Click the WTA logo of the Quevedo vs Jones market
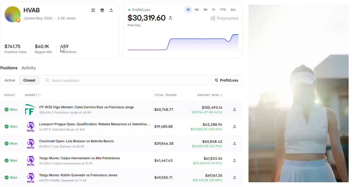 [x=30, y=178]
